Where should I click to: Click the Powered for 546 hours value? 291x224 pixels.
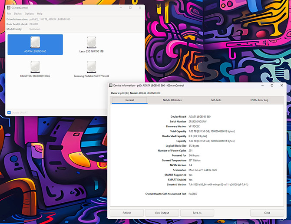point(194,155)
